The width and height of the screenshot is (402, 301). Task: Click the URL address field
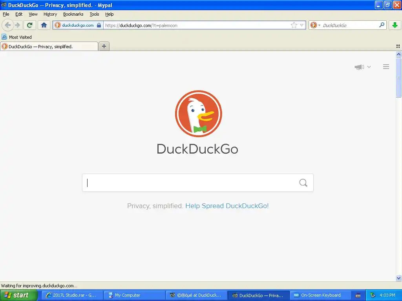[x=197, y=25]
